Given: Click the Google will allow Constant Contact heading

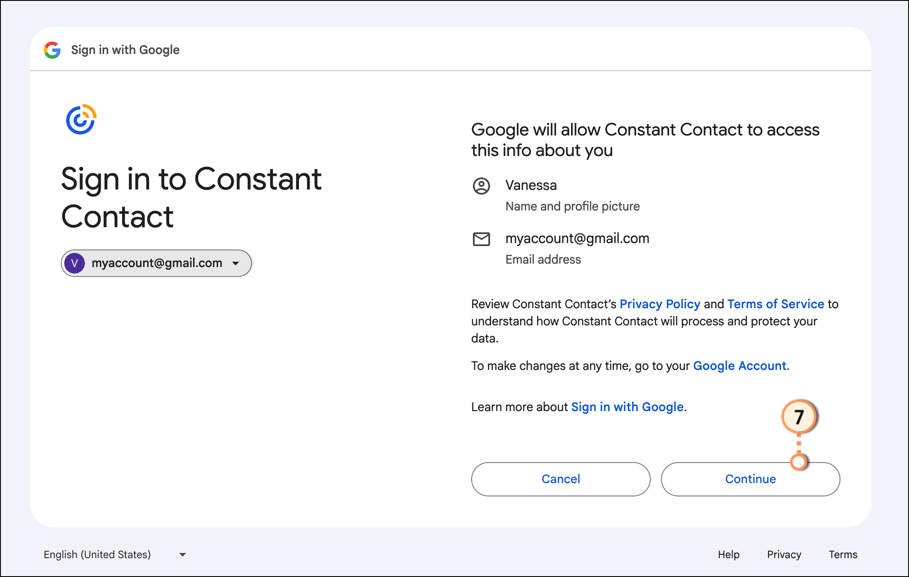Looking at the screenshot, I should tap(645, 140).
